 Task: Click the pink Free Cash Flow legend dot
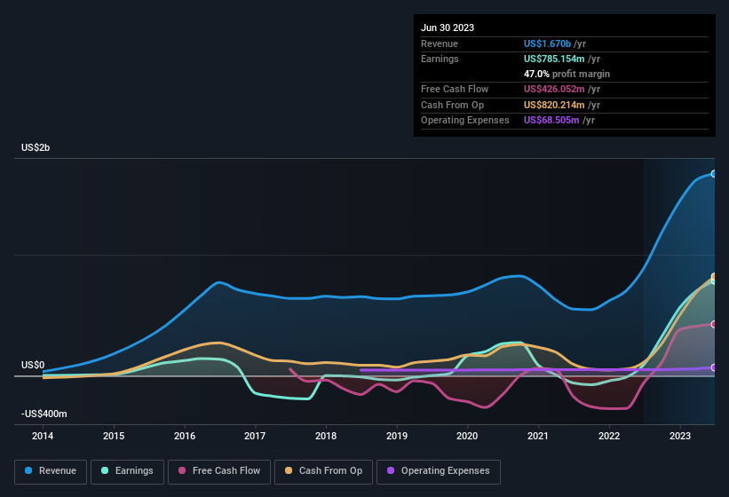tap(182, 470)
